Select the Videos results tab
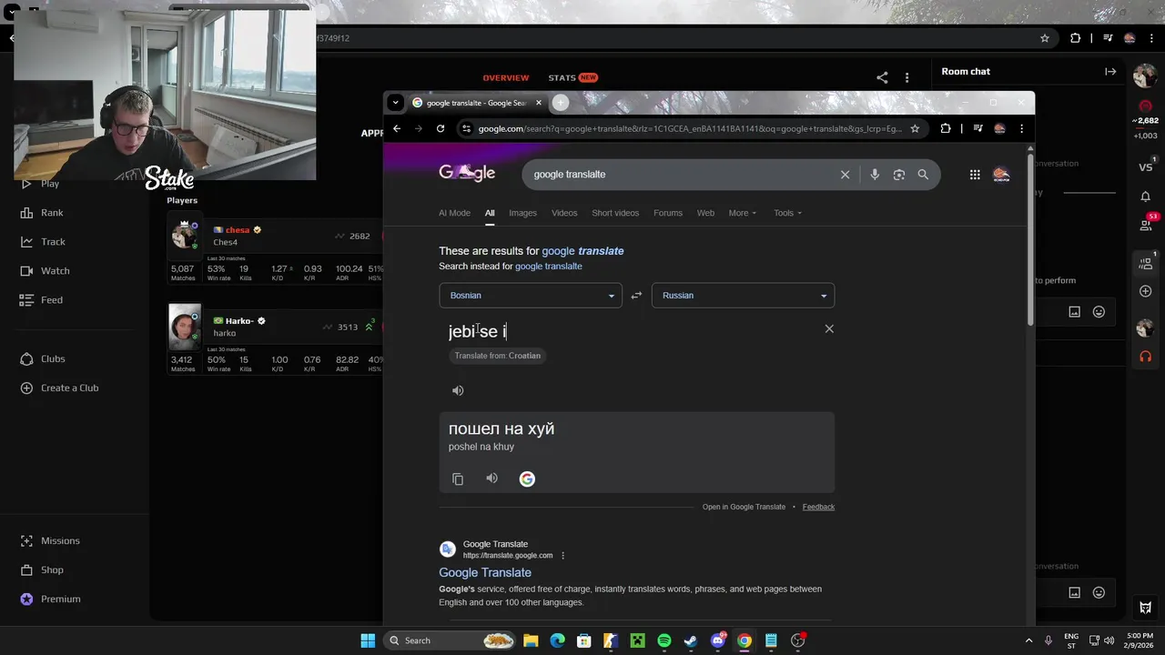 click(564, 213)
